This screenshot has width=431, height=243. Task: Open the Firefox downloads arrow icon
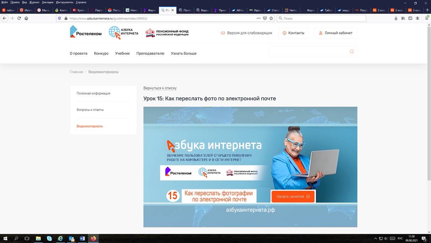point(396,18)
